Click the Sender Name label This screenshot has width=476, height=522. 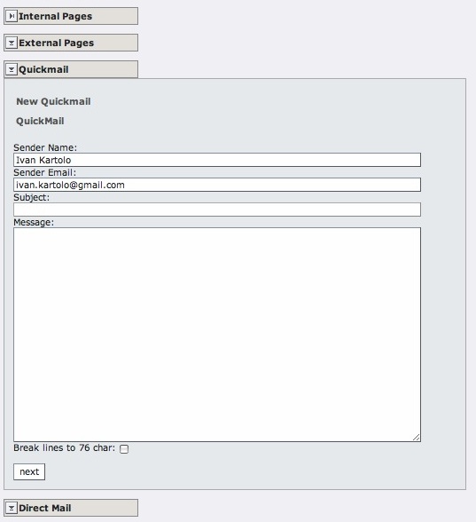45,147
